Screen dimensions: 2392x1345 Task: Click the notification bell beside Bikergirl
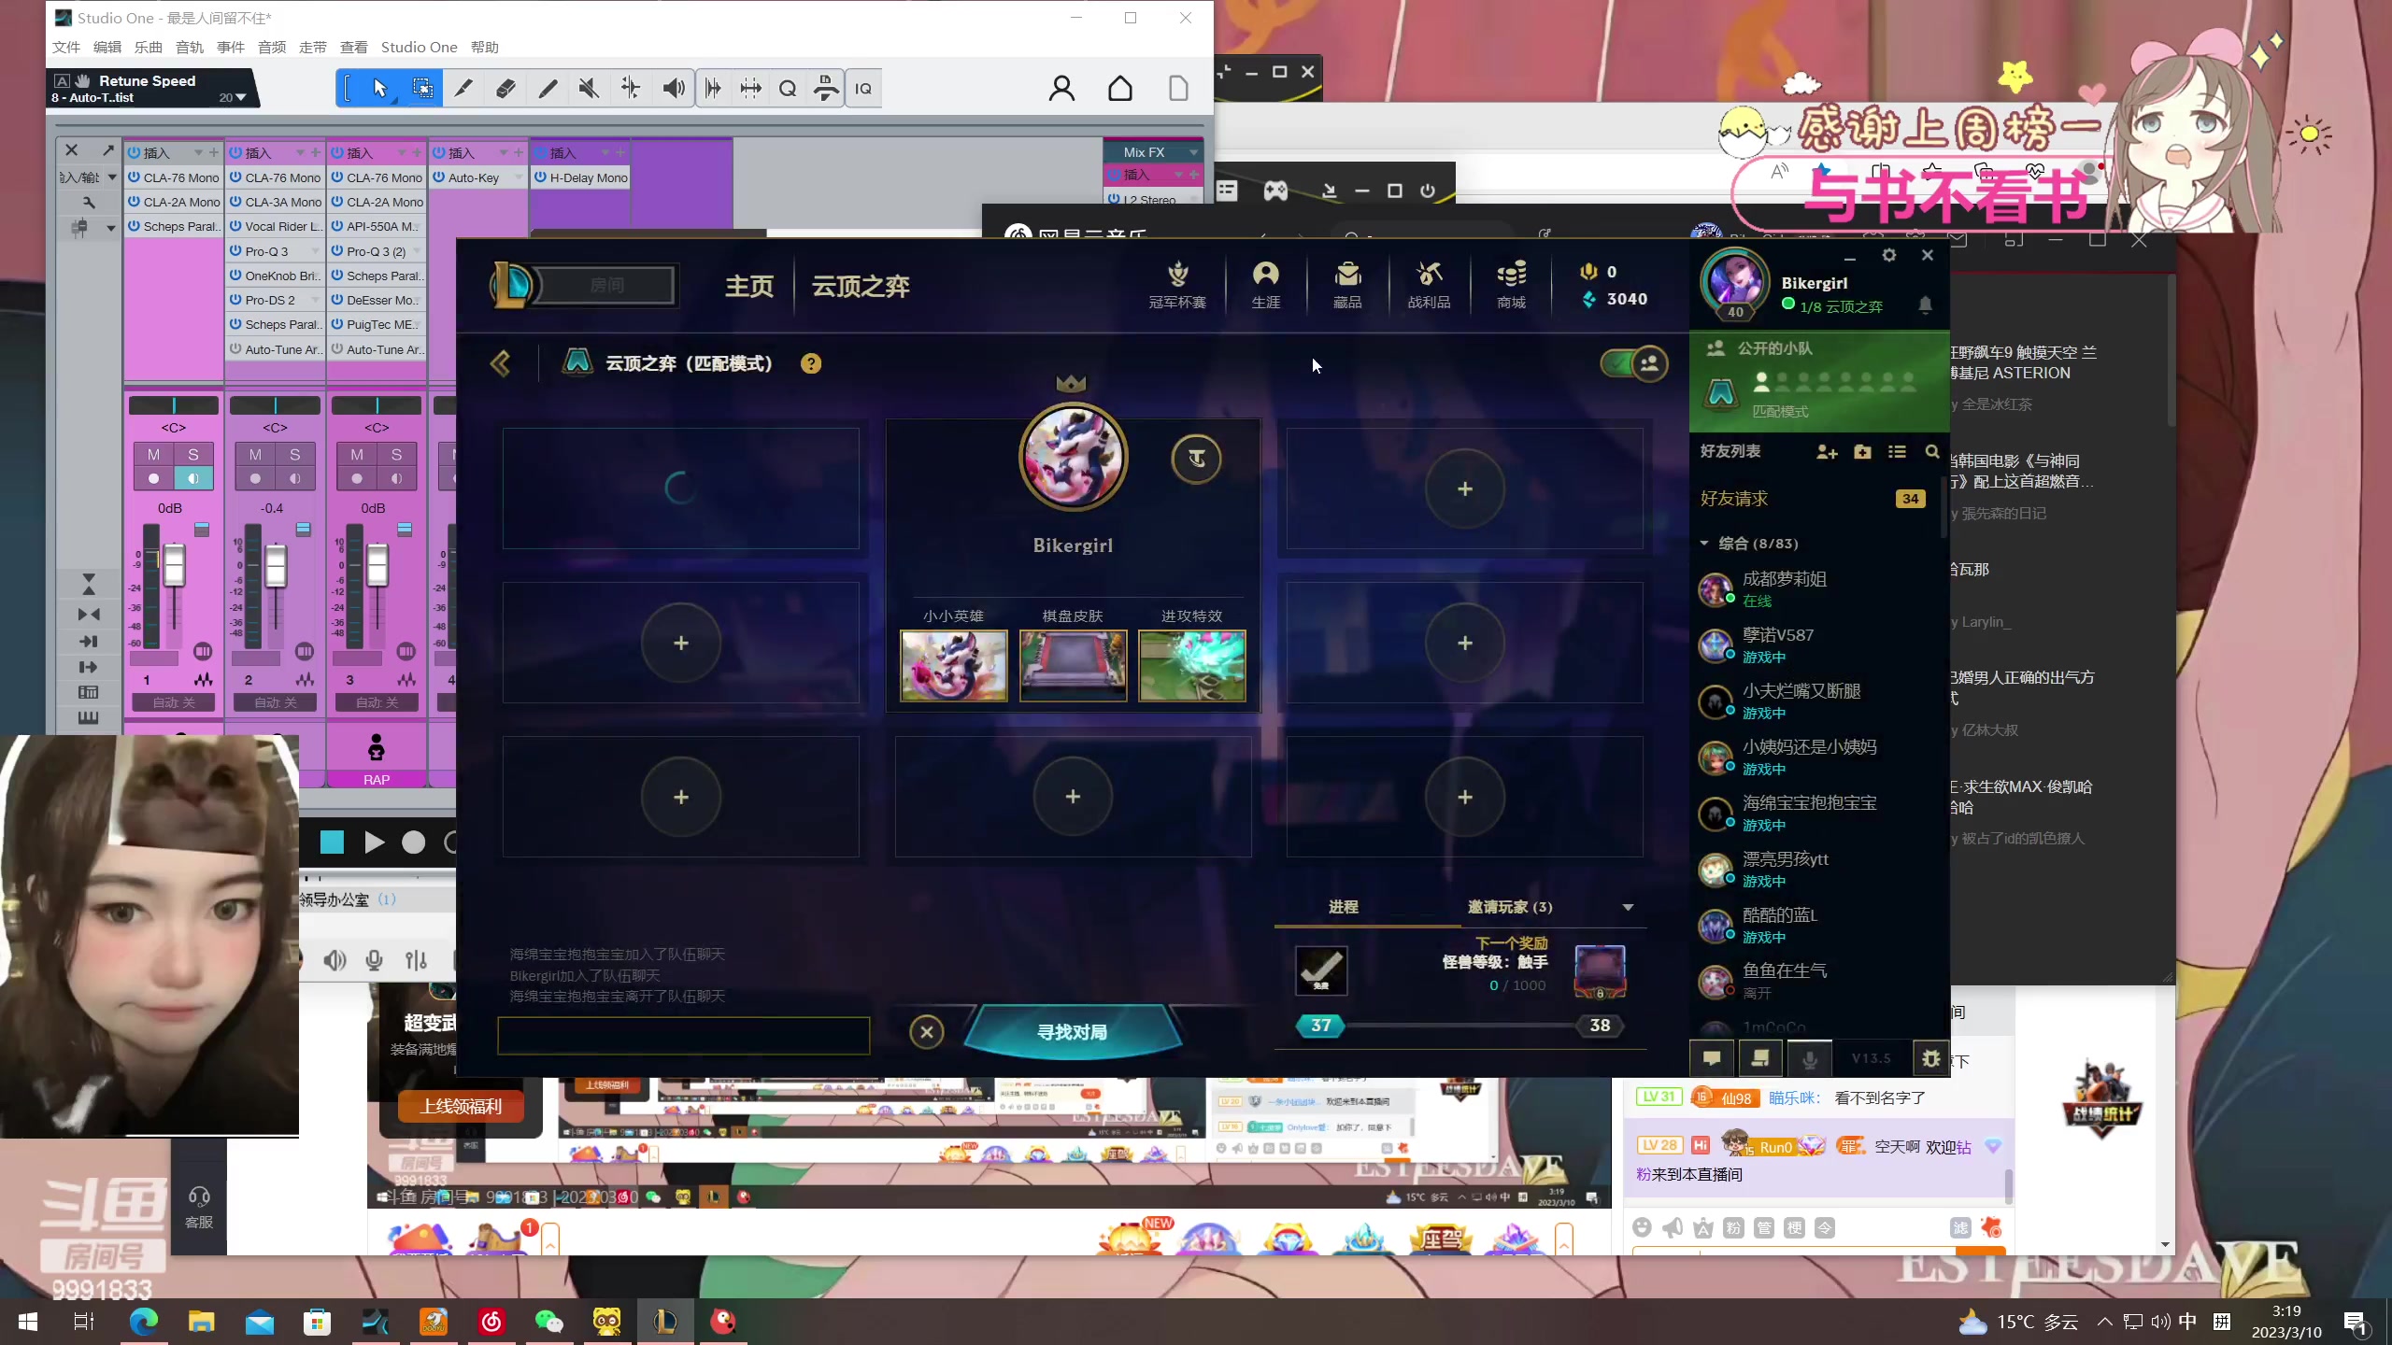[1925, 305]
